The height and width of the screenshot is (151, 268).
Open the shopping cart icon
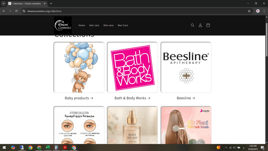[x=208, y=25]
